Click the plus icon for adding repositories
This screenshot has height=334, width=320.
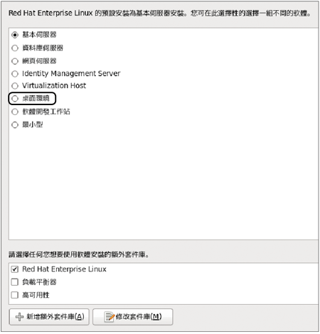coord(19,317)
